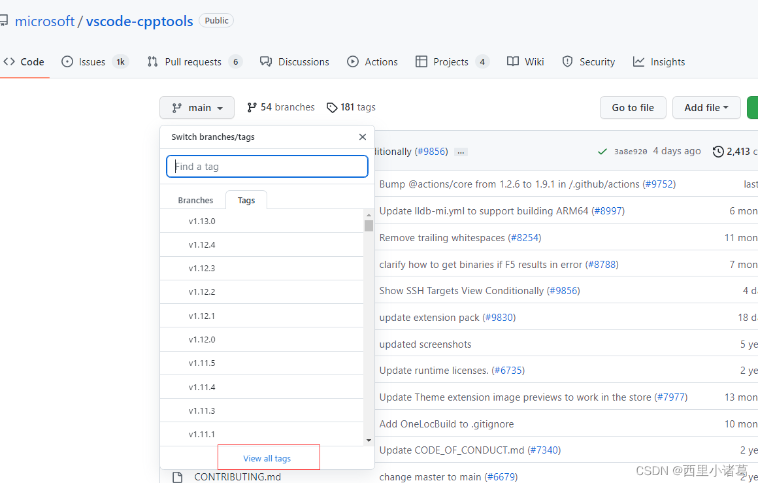Click the microsoft owner link

(x=44, y=22)
